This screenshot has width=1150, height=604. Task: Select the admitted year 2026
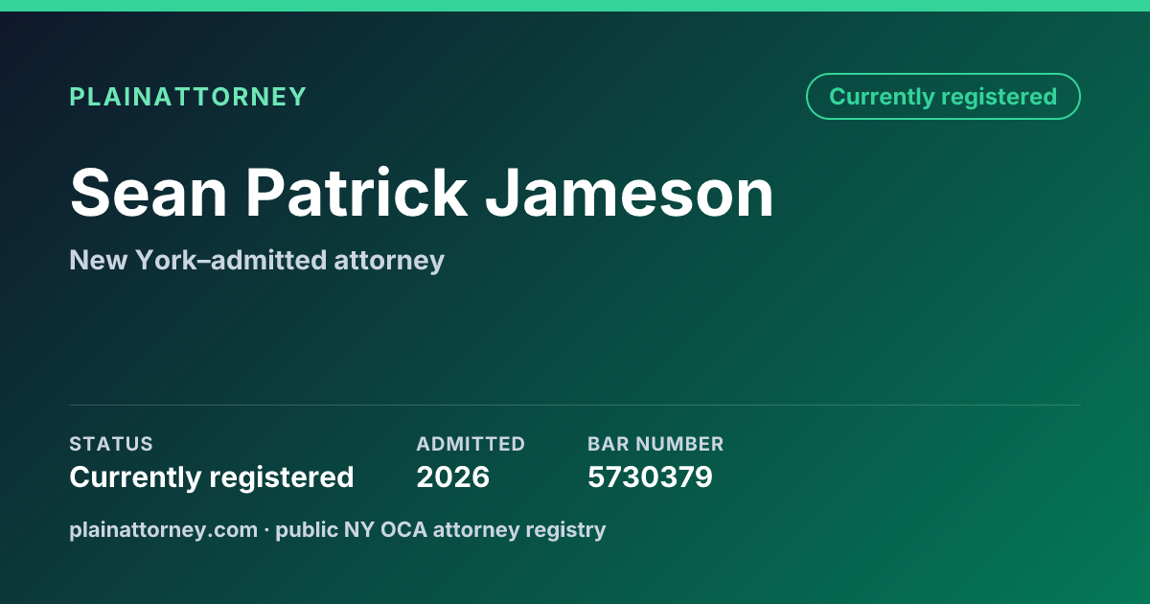point(452,477)
